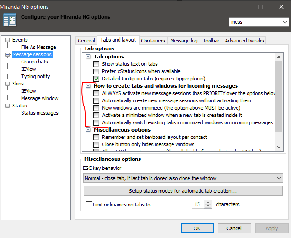This screenshot has height=238, width=291.
Task: Enable Close button only hides message windows
Action: point(96,144)
